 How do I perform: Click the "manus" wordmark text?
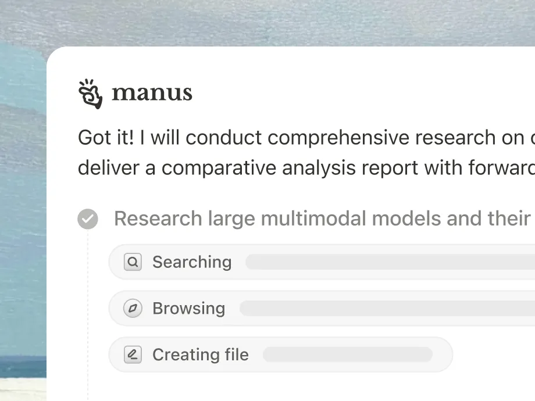pos(152,93)
